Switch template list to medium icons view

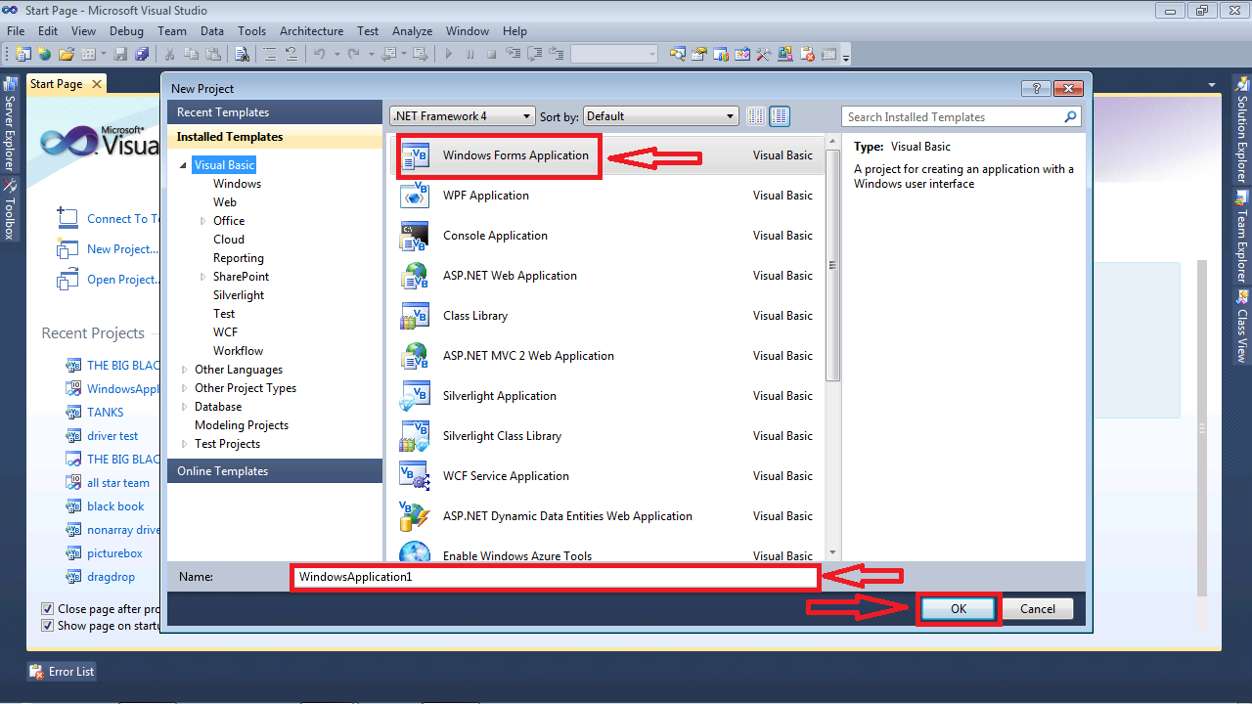point(780,116)
